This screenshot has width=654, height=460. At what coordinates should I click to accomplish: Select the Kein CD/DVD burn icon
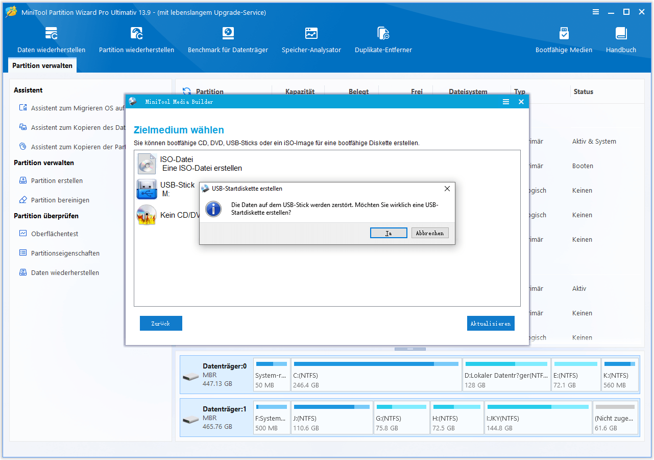[x=147, y=215]
